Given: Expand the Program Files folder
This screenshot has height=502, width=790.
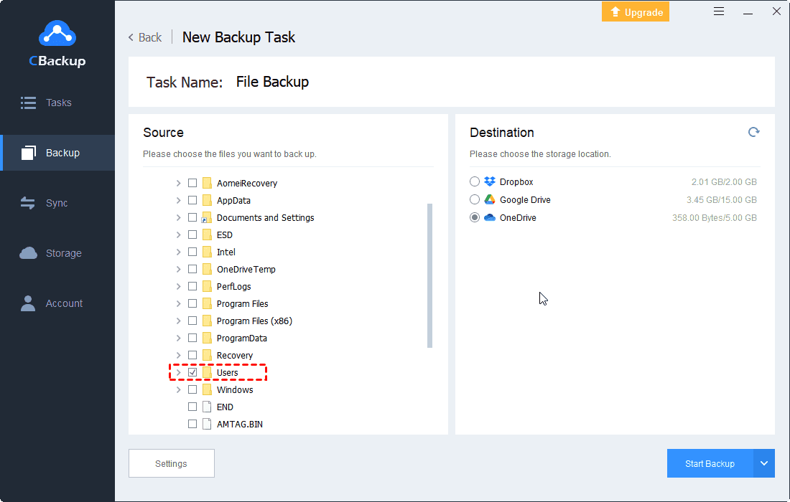Looking at the screenshot, I should click(178, 303).
